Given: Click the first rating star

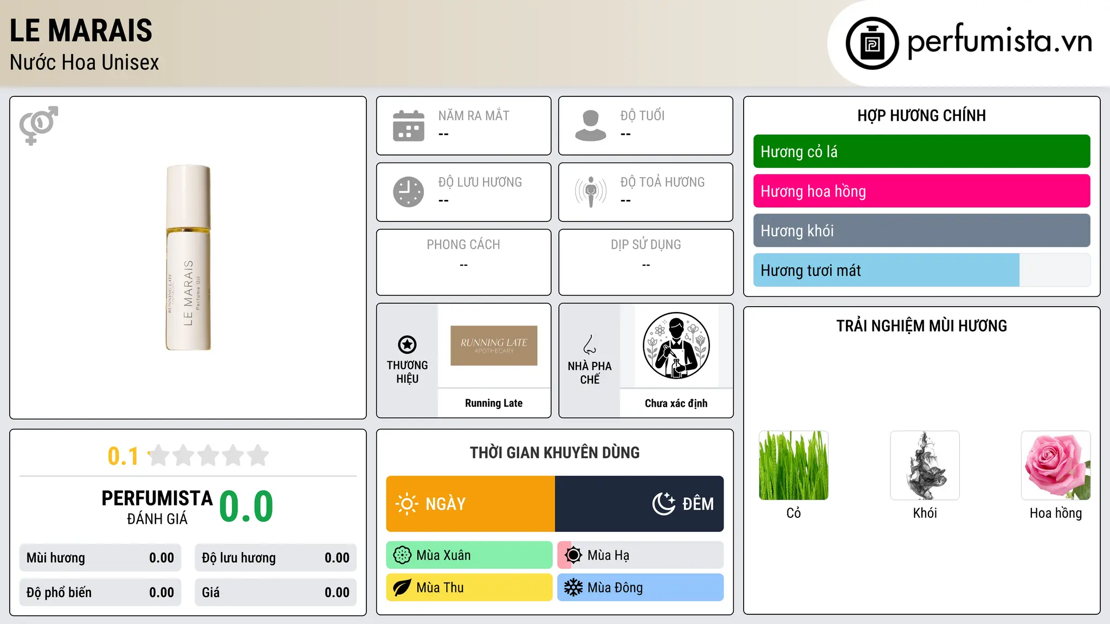Looking at the screenshot, I should point(159,456).
